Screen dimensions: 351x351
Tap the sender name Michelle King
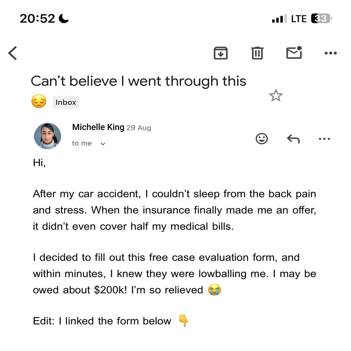click(x=98, y=127)
